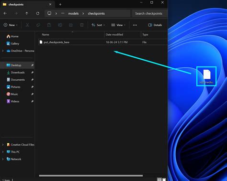Open a new tab with plus button
Image resolution: width=227 pixels, height=181 pixels.
[60, 4]
